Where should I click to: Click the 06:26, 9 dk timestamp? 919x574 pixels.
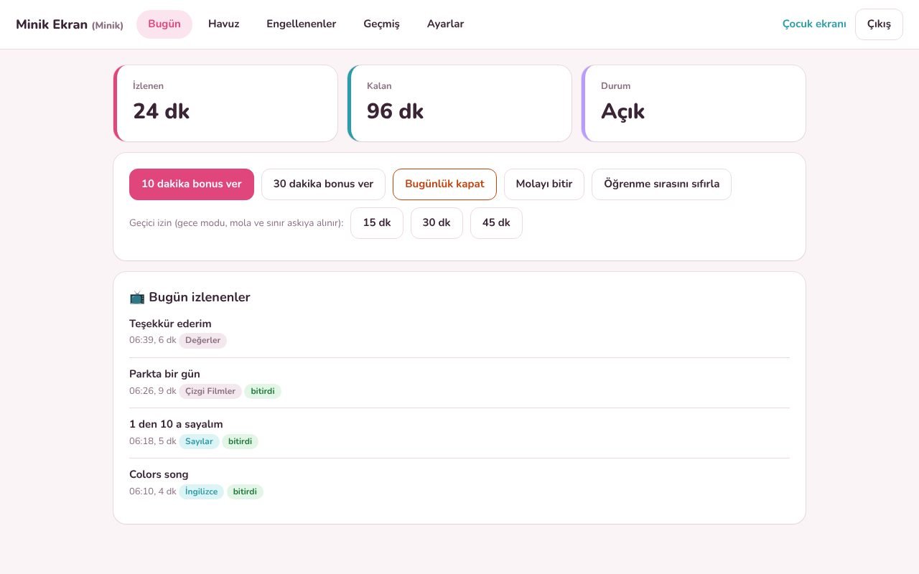pyautogui.click(x=152, y=391)
